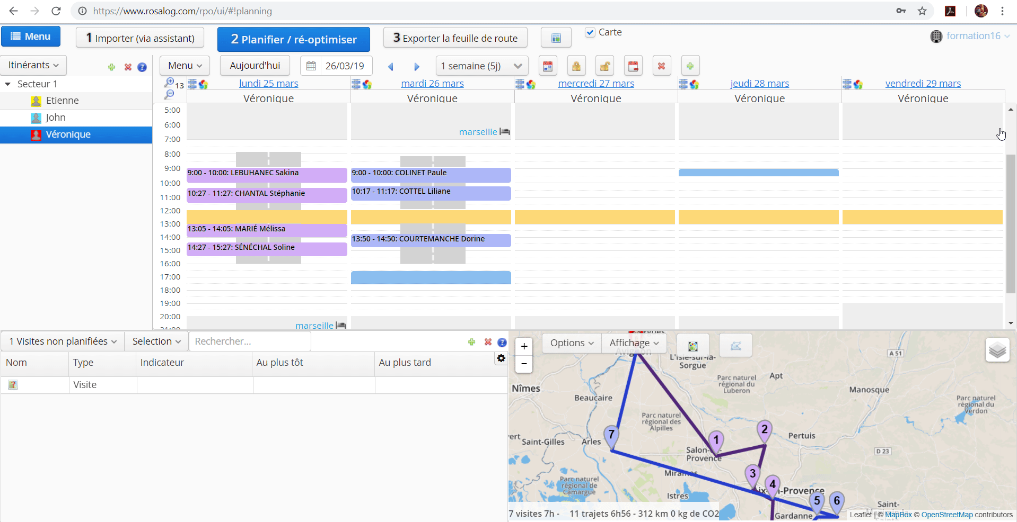Open jeudi 28 mars day link
This screenshot has height=522, width=1017.
760,84
